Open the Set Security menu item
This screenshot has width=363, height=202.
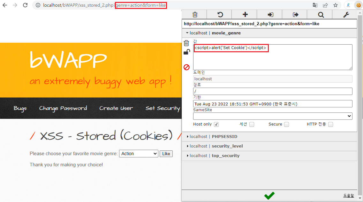(163, 108)
